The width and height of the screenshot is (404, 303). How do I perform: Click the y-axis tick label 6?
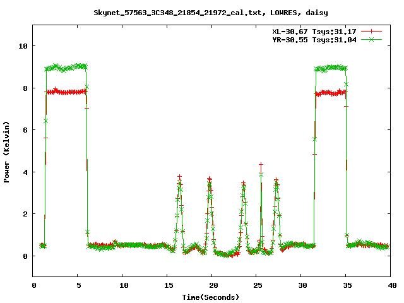25,130
